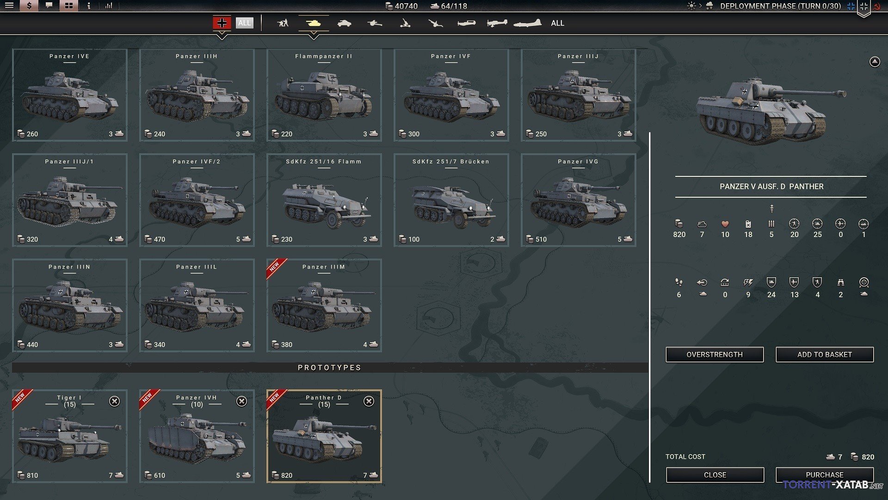The width and height of the screenshot is (888, 500).
Task: Click the CLOSE button
Action: pyautogui.click(x=715, y=475)
